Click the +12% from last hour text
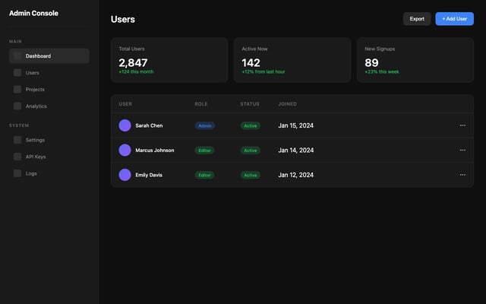The width and height of the screenshot is (486, 304). click(x=264, y=71)
